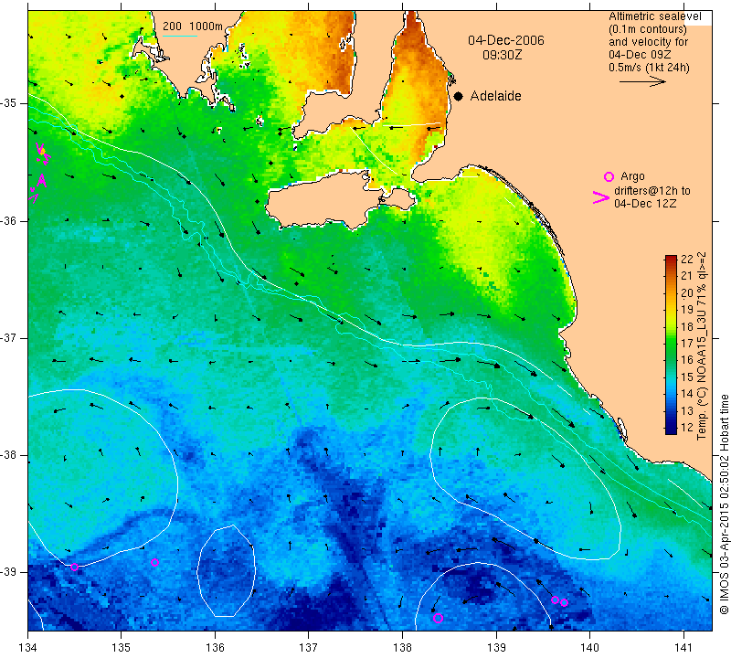Click the date text 04-Dec-2006
This screenshot has width=731, height=658.
click(506, 40)
